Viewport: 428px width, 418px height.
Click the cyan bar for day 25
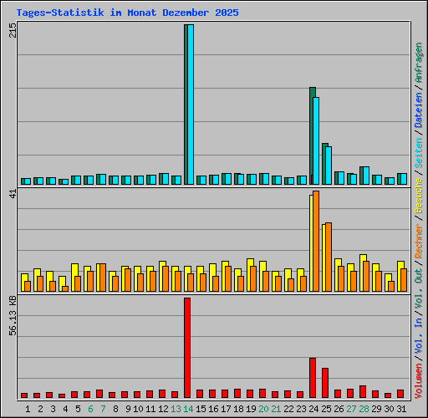(x=329, y=166)
